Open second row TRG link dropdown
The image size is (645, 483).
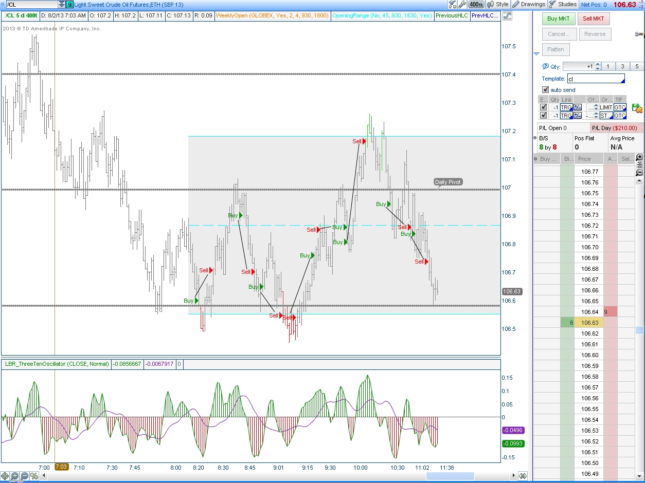(566, 116)
